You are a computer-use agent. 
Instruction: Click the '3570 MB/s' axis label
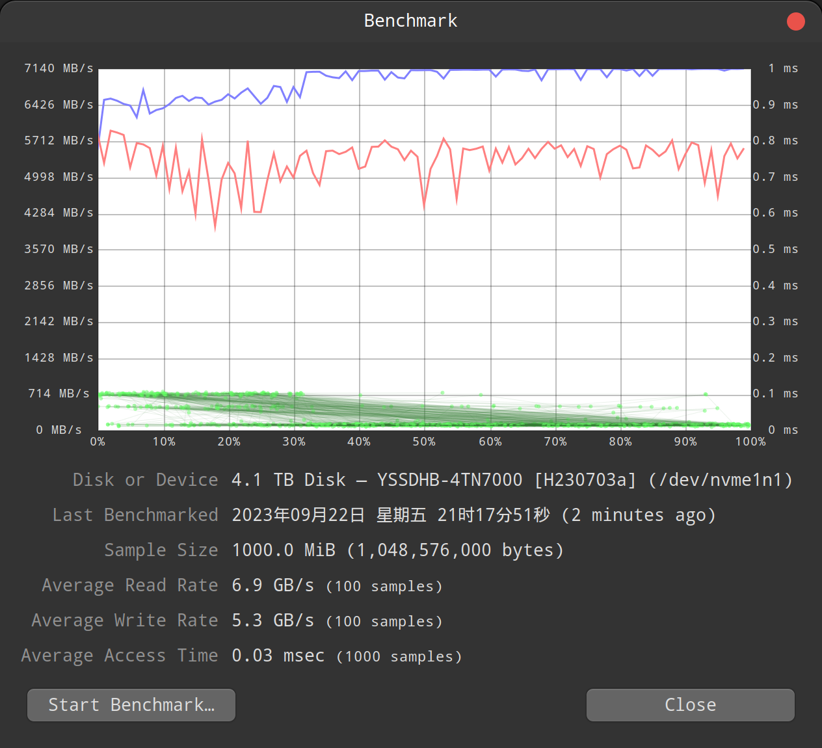(59, 249)
